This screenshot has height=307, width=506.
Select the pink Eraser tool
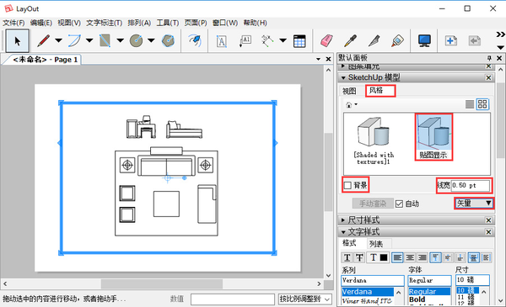(326, 41)
